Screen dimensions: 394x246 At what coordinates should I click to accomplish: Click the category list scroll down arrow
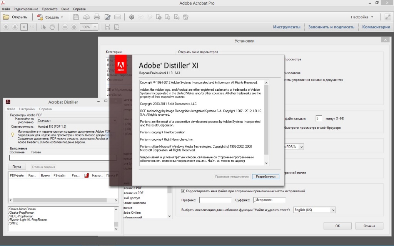click(169, 216)
